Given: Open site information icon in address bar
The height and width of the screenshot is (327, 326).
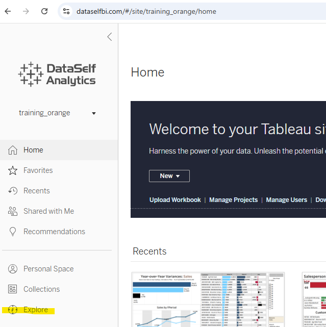Looking at the screenshot, I should click(x=66, y=11).
